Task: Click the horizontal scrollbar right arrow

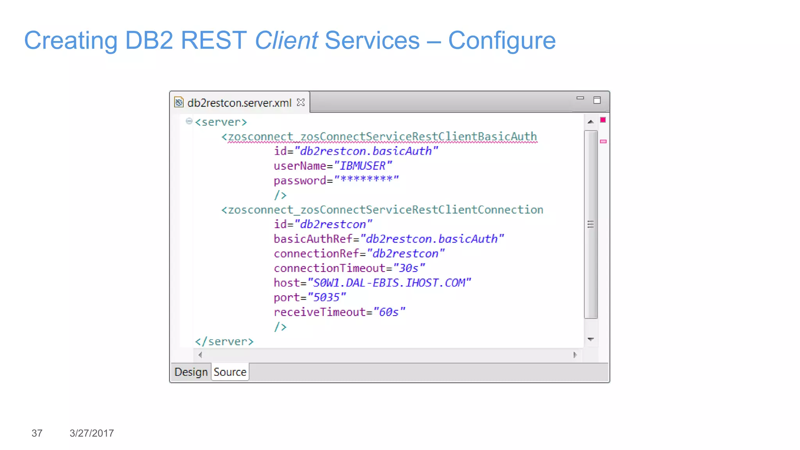Action: click(x=575, y=355)
